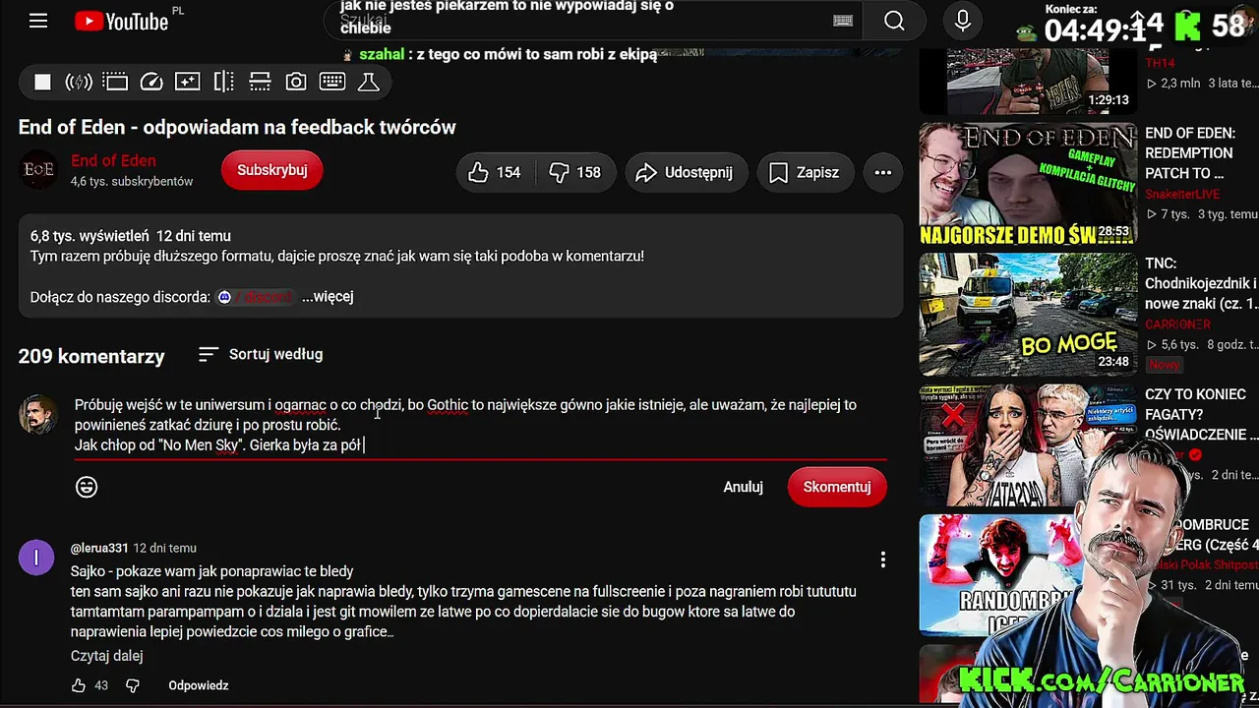Save the video with Zapisz
The height and width of the screenshot is (708, 1259).
pos(805,173)
